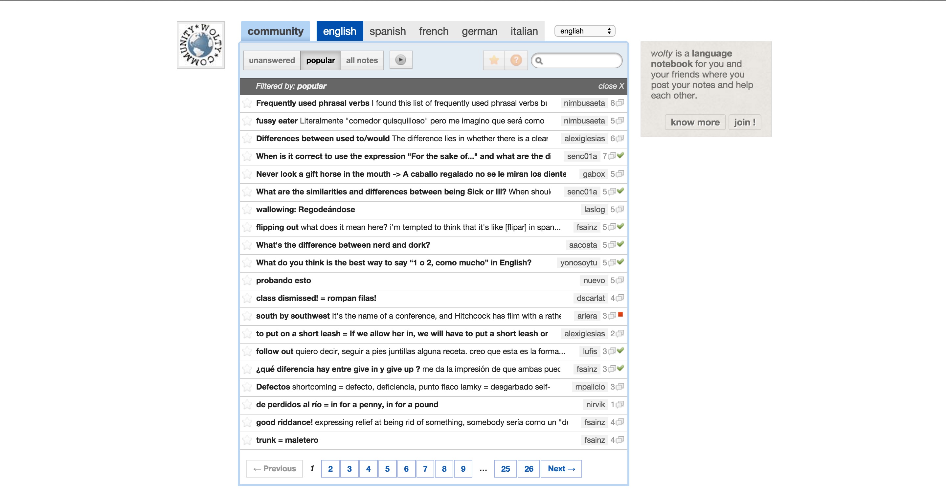Star the 'Differences between used to/would' note
The width and height of the screenshot is (946, 494).
[247, 139]
